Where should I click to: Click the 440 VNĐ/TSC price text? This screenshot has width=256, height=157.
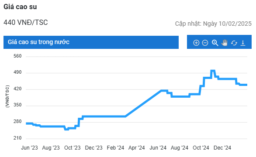tap(26, 22)
